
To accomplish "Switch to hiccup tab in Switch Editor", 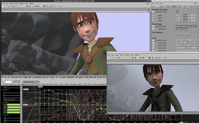I will 168,6.
